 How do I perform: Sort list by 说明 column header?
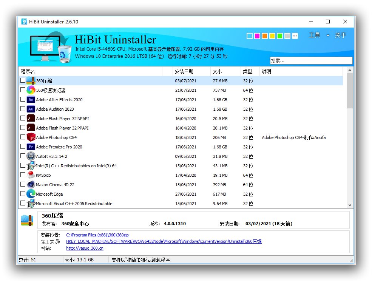[301, 71]
